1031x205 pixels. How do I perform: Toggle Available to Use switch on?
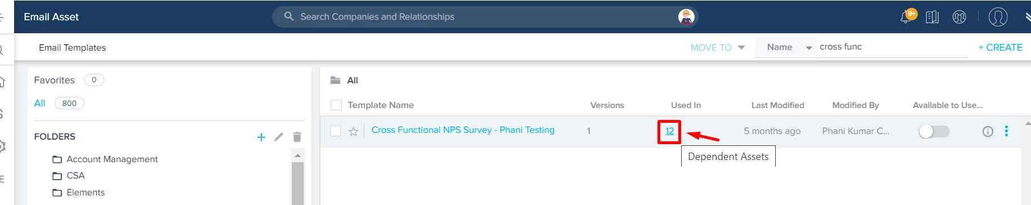coord(934,131)
